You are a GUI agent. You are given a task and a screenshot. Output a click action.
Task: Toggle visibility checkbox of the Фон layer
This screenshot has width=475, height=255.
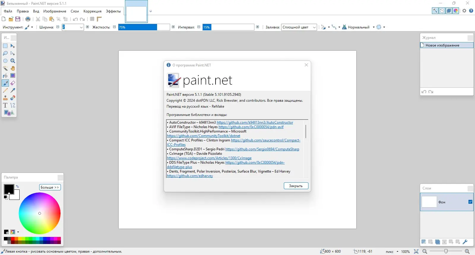click(470, 202)
